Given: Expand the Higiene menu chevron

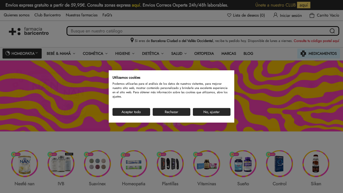Looking at the screenshot, I should pyautogui.click(x=133, y=54).
